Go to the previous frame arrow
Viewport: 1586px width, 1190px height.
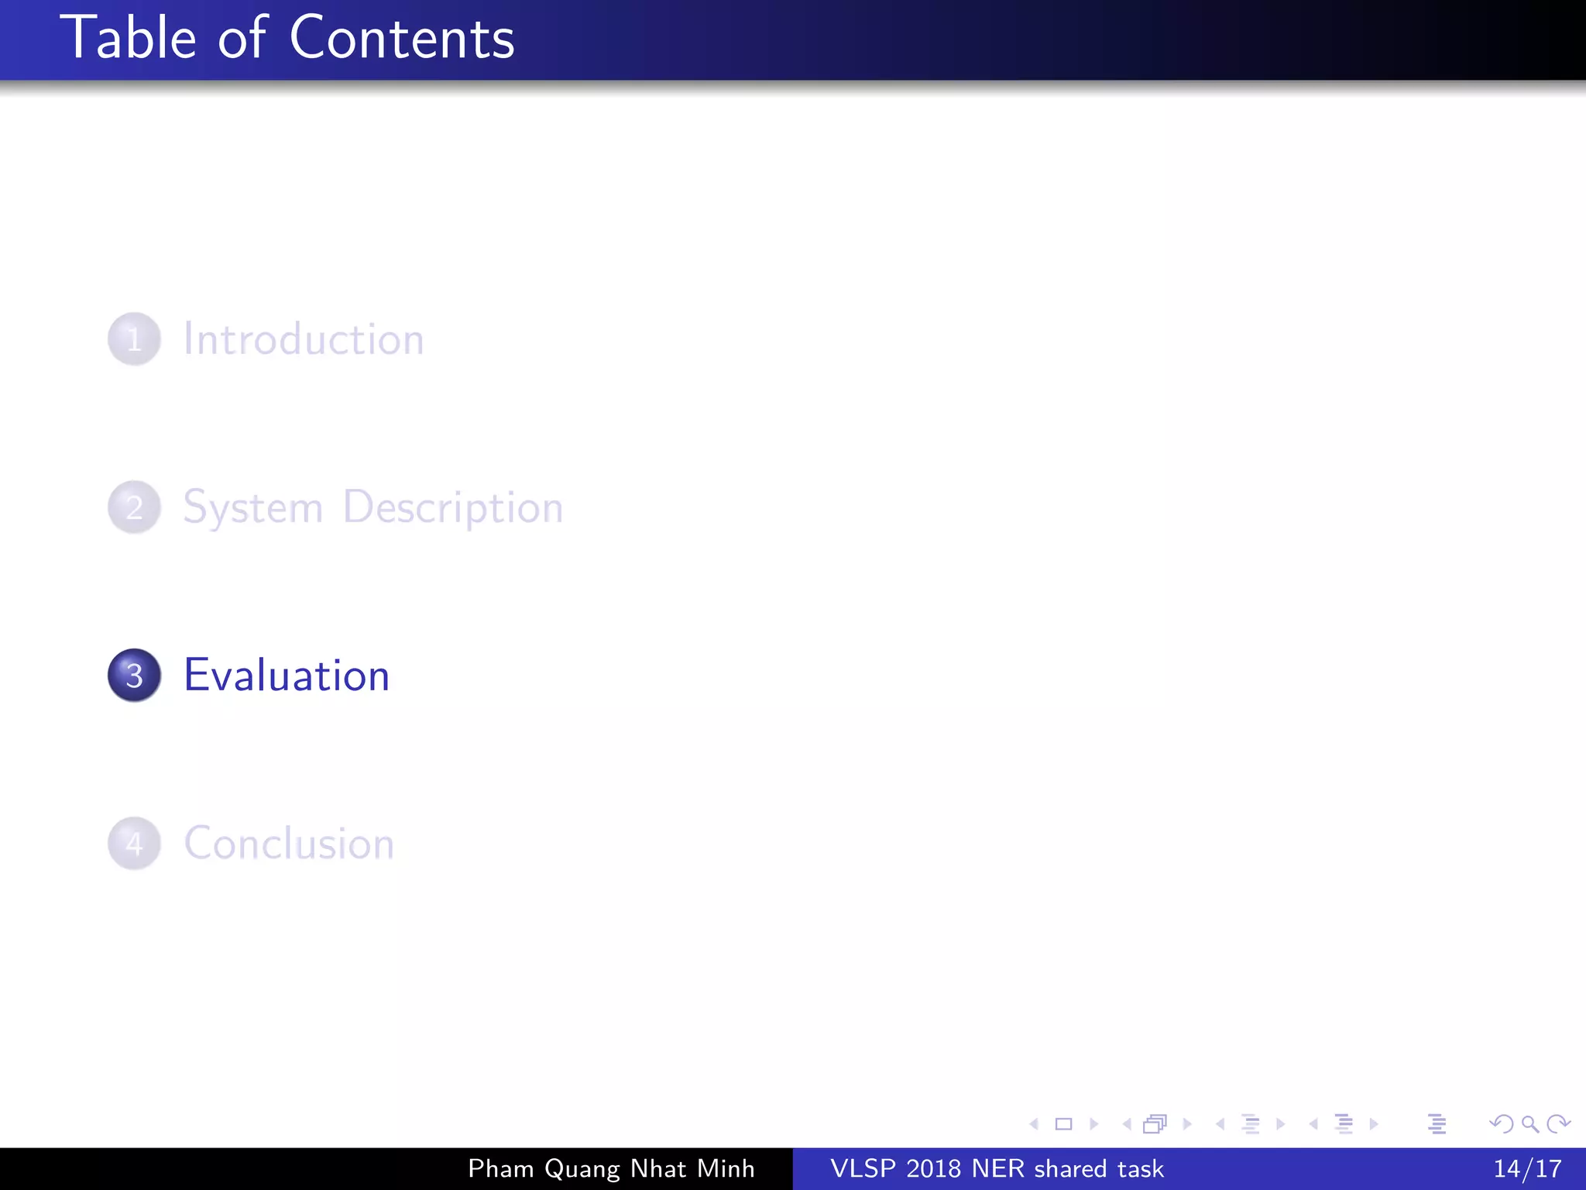click(1127, 1124)
